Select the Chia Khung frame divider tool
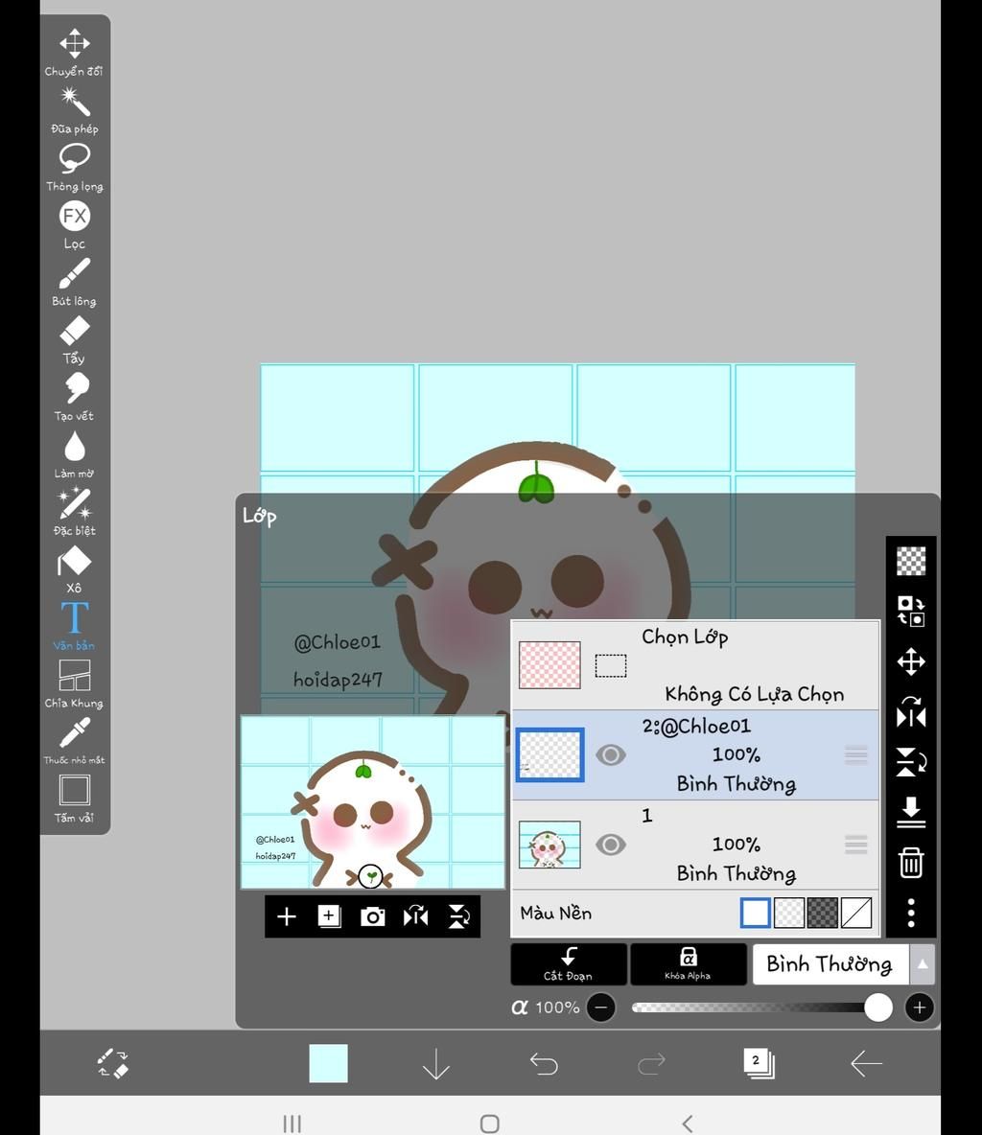982x1135 pixels. point(74,684)
